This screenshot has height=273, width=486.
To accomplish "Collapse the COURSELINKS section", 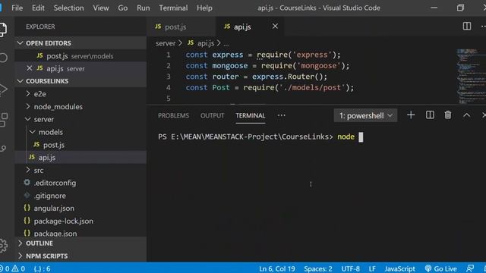I will (x=47, y=81).
